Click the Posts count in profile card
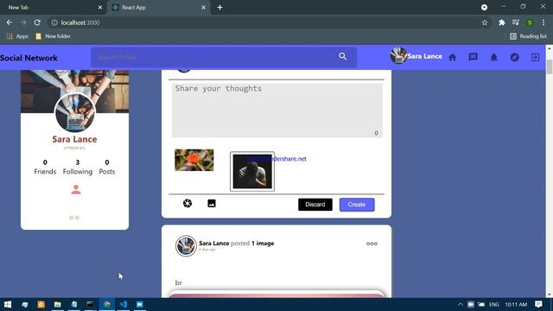553x311 pixels. 107,167
